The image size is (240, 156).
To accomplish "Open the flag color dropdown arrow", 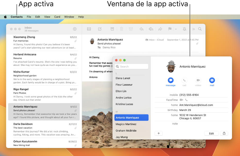I will point(176,29).
